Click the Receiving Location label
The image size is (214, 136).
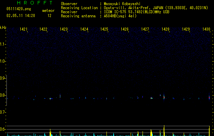tap(79, 8)
